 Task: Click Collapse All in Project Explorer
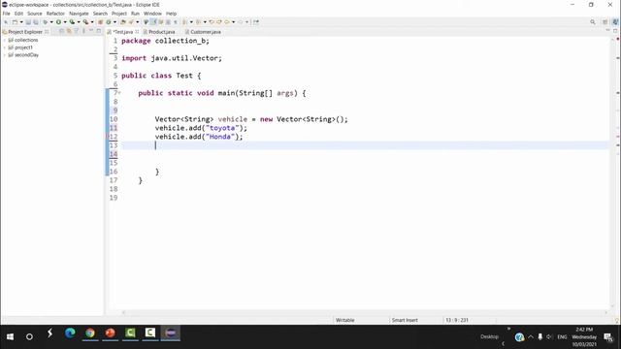[62, 31]
